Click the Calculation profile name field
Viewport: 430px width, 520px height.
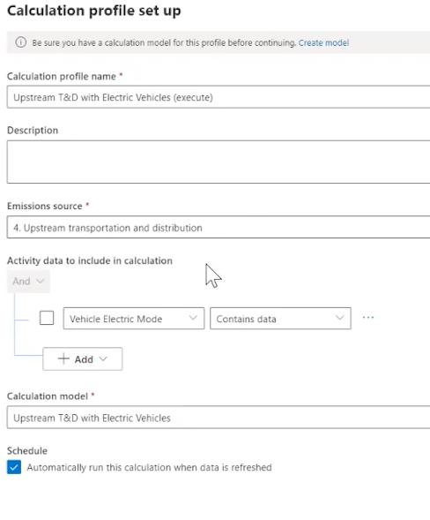click(219, 97)
